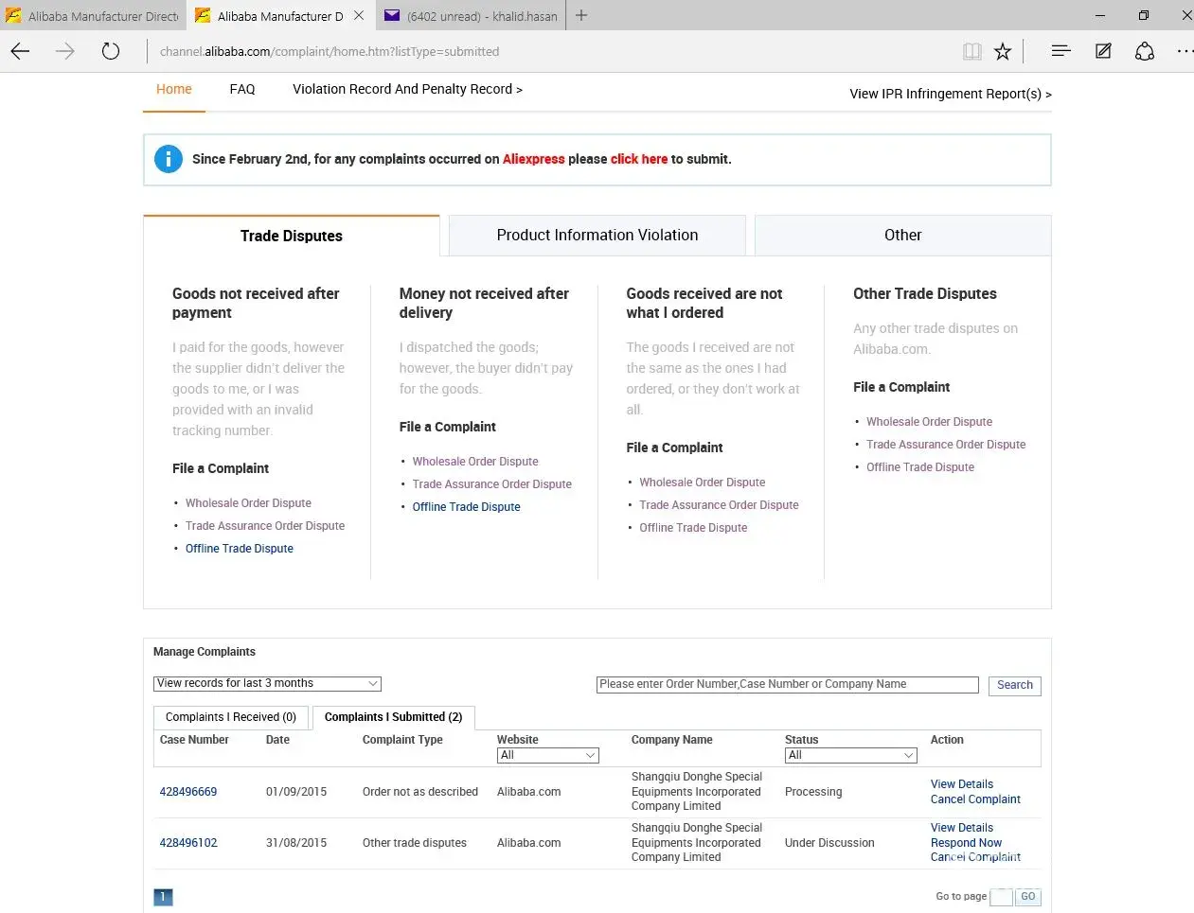Click the Make a Web Note icon
Viewport: 1194px width, 913px height.
[x=1103, y=51]
